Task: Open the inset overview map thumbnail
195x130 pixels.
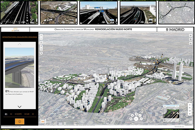Action: tap(171, 112)
